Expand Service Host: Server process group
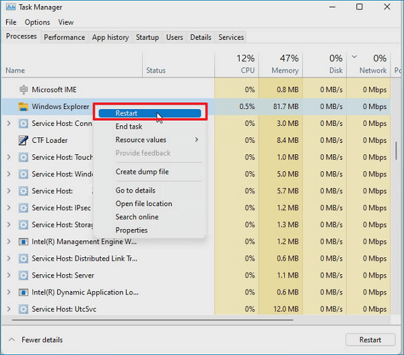Image resolution: width=404 pixels, height=355 pixels. (9, 276)
